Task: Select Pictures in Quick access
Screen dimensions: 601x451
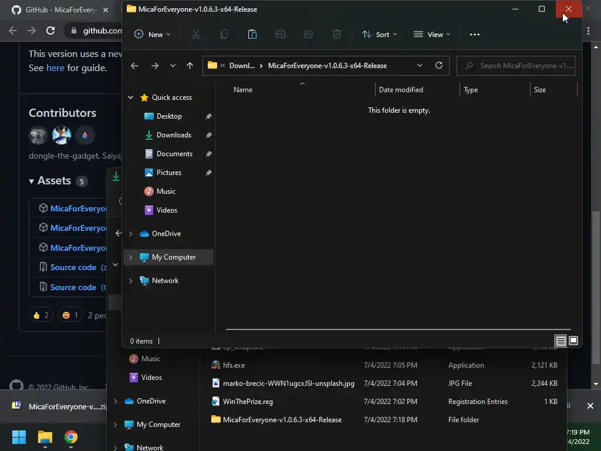Action: tap(168, 173)
